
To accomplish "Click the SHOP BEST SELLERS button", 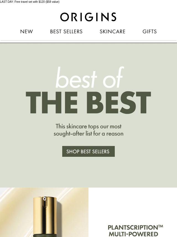I will click(88, 151).
